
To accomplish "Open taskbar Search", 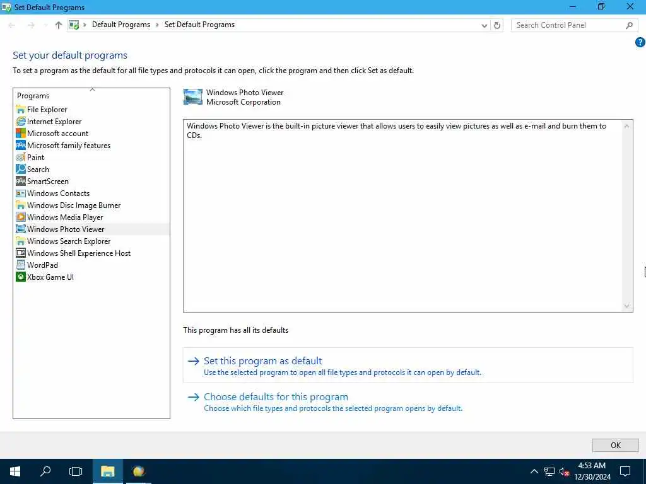I will pyautogui.click(x=45, y=471).
